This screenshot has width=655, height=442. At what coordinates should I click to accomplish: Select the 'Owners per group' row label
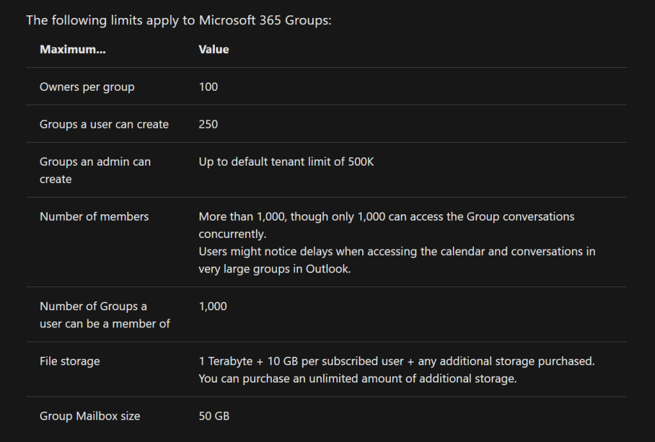(87, 86)
